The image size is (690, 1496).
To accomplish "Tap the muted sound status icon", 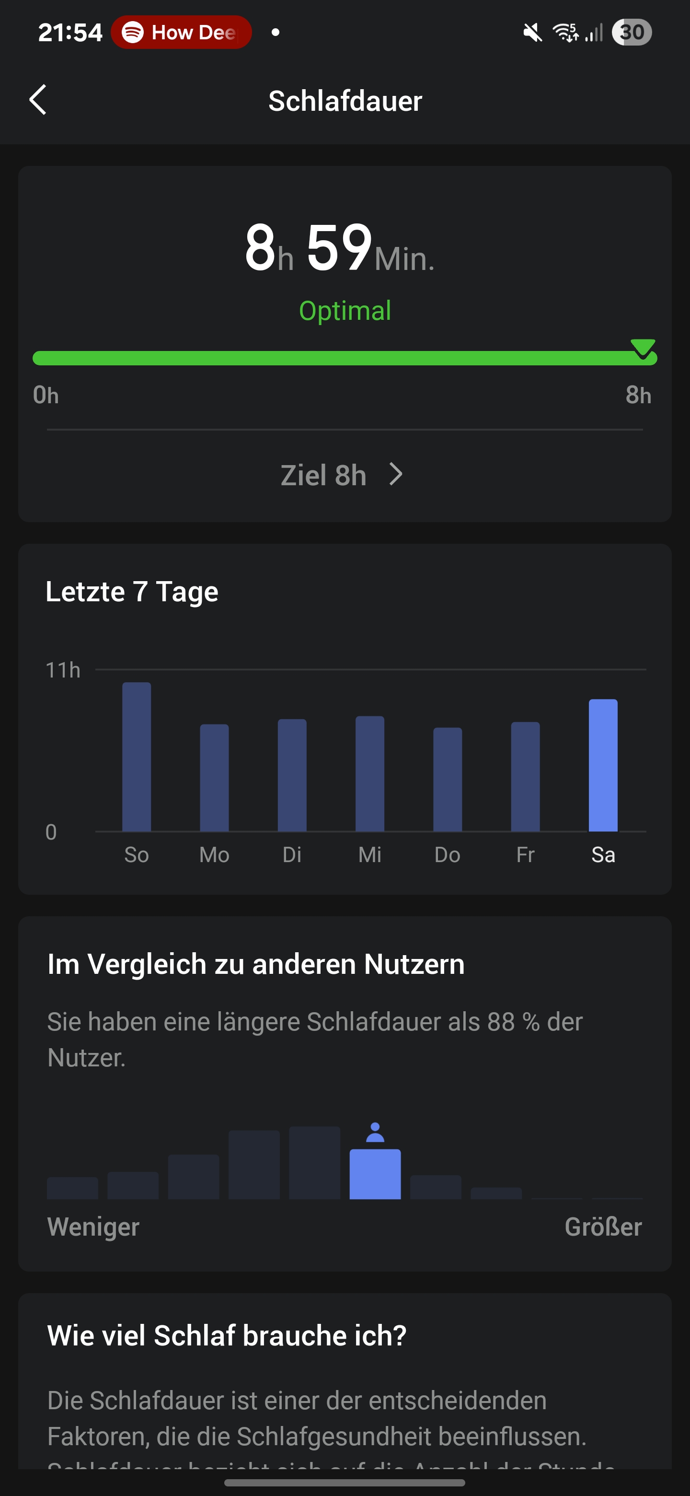I will coord(532,33).
